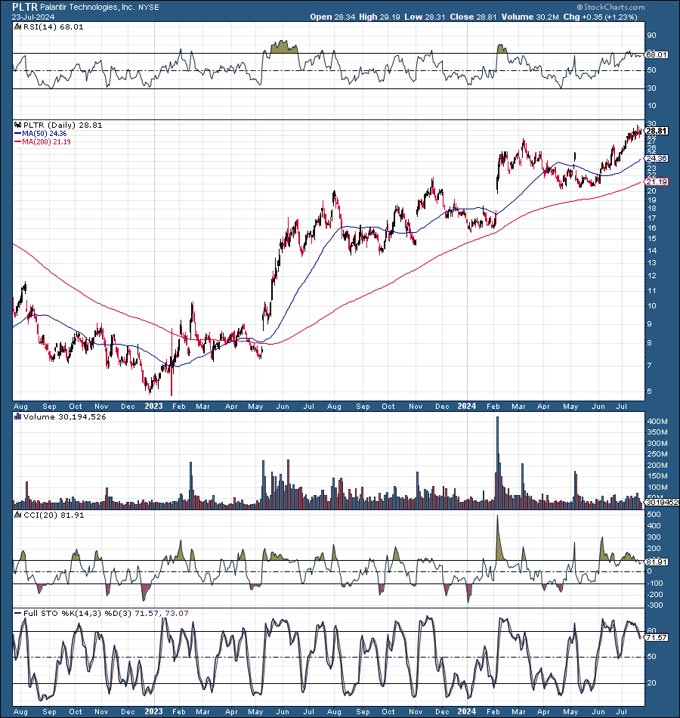
Task: Click the Low 28.31 value
Action: tap(425, 17)
